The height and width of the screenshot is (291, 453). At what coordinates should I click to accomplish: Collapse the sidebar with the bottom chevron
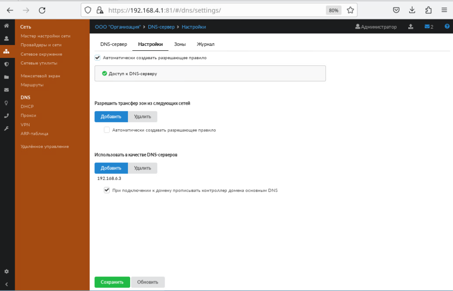[6, 284]
